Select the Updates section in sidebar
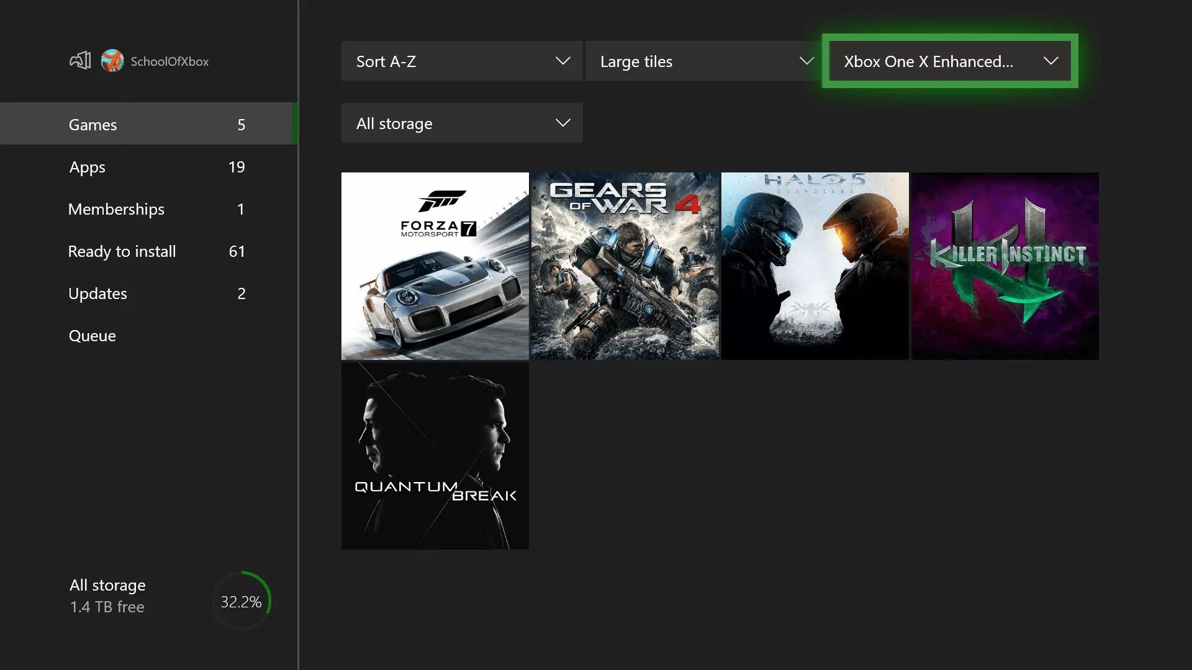Screen dimensions: 1192x670 tap(97, 293)
